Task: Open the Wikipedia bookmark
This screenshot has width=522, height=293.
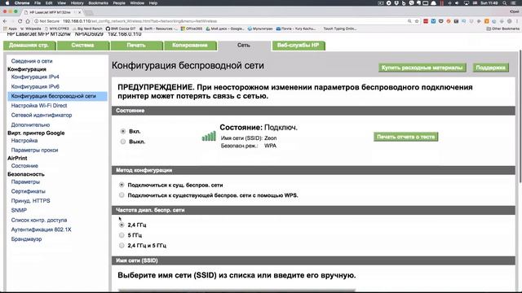Action: pyautogui.click(x=31, y=28)
